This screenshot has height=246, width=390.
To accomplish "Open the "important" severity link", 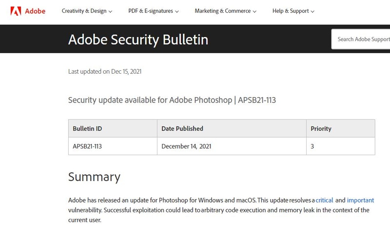I will (360, 200).
